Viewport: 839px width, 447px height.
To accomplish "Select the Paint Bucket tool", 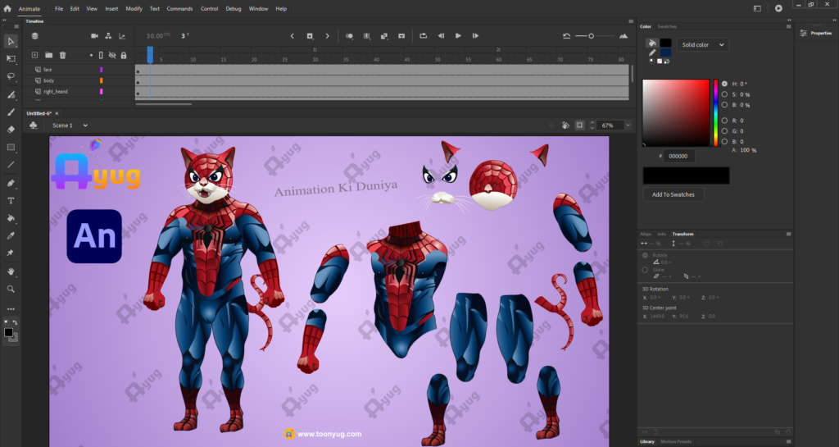I will click(11, 219).
